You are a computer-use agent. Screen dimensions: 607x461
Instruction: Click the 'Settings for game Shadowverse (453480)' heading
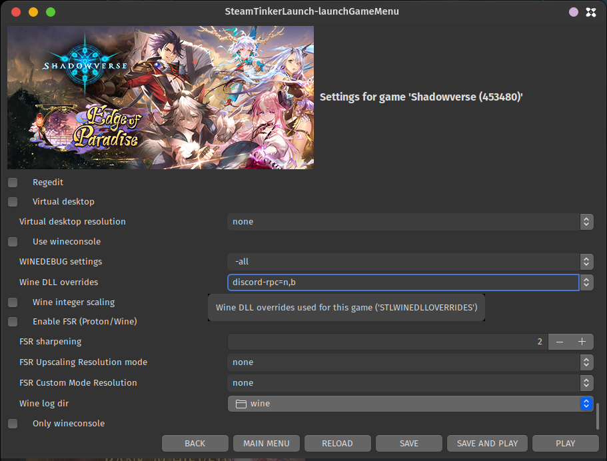click(421, 97)
